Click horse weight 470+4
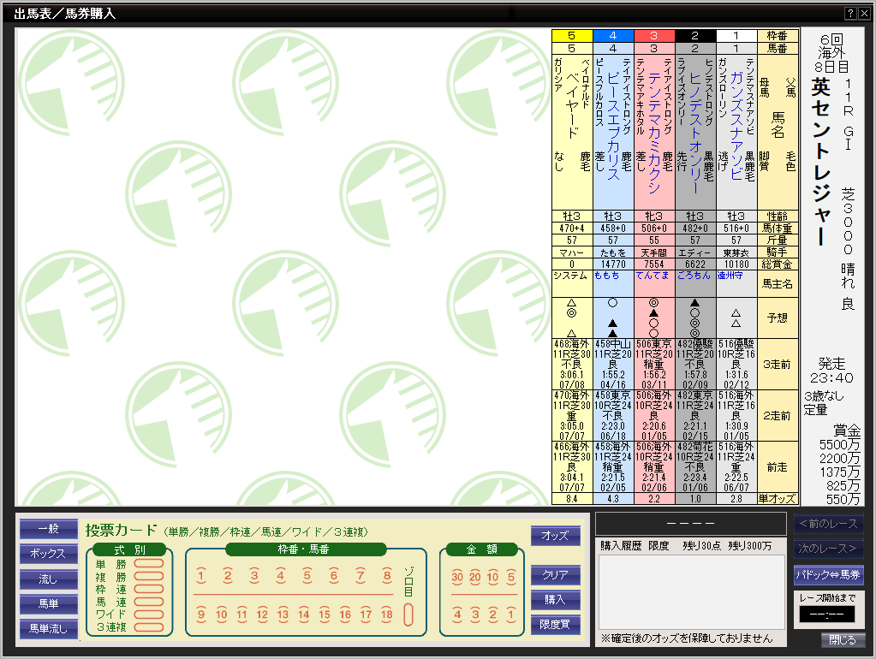Image resolution: width=876 pixels, height=659 pixels. [572, 229]
